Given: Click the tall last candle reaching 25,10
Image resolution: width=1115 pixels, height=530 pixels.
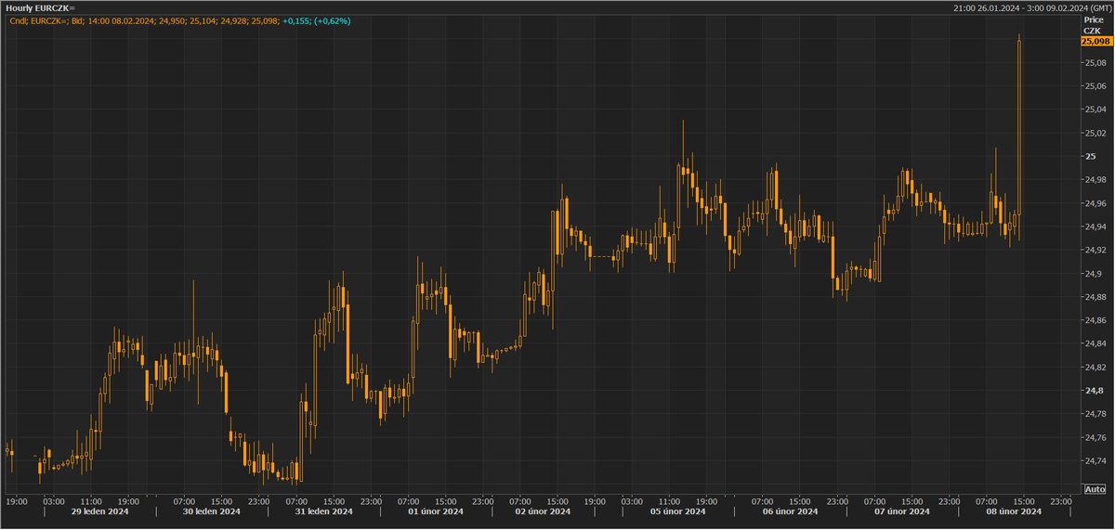Looking at the screenshot, I should (x=1019, y=137).
